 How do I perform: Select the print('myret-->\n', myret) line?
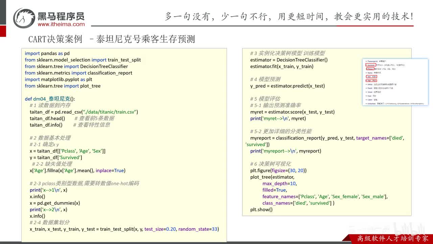(278, 118)
